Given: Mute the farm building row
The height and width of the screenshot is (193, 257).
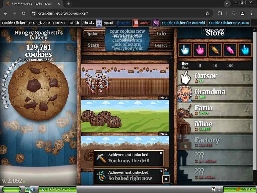Looking at the screenshot, I should (x=164, y=134).
